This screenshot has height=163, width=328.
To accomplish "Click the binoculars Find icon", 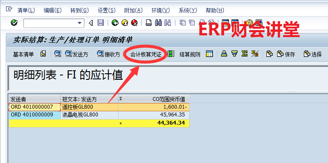I will (158, 22).
